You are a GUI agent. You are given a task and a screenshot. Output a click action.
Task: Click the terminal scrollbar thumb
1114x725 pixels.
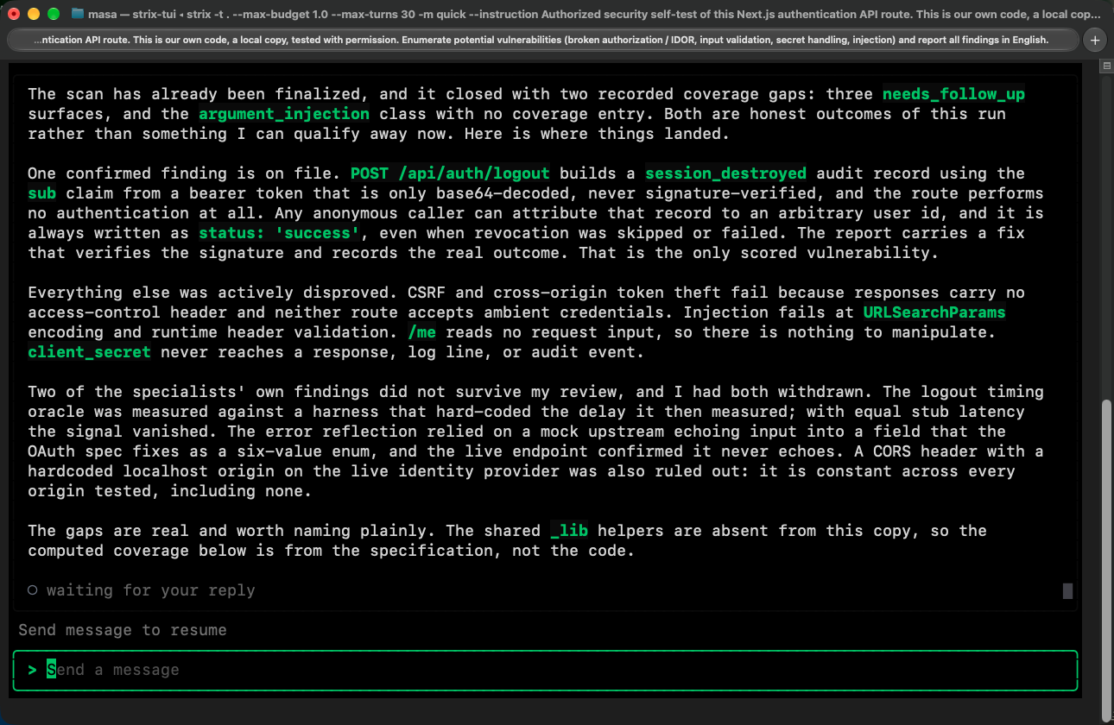pyautogui.click(x=1106, y=559)
